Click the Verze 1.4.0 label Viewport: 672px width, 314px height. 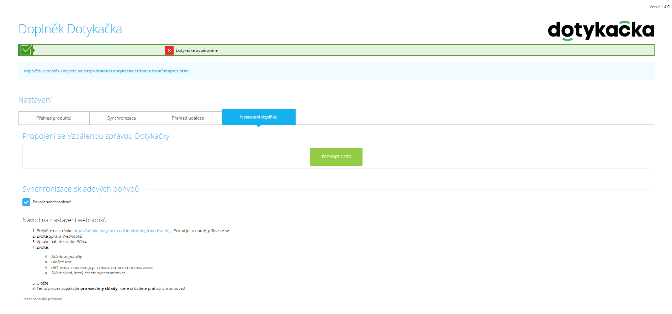click(x=659, y=7)
